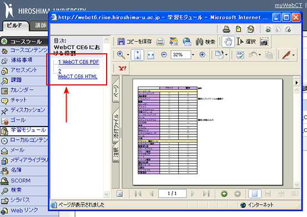Enable single page layout view
Image resolution: width=307 pixels, height=217 pixels.
254,194
